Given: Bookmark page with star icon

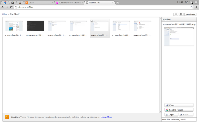Looking at the screenshot, I should tap(192, 7).
